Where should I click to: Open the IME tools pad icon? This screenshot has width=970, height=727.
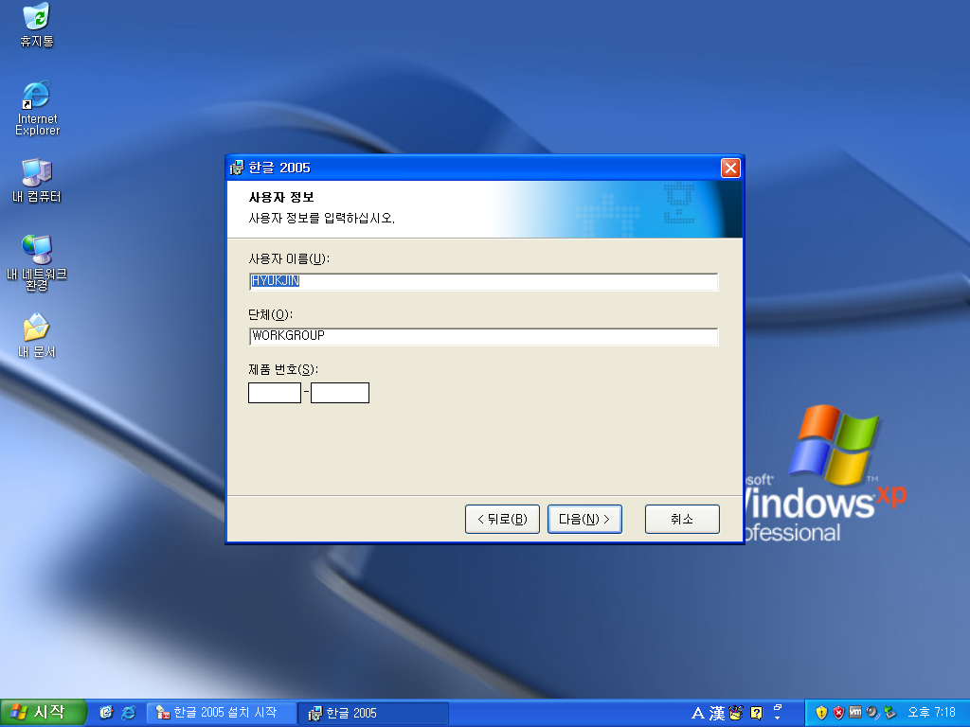(x=736, y=714)
